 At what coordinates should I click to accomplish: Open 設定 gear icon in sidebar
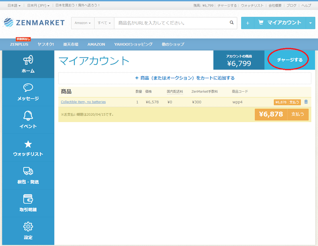click(28, 227)
